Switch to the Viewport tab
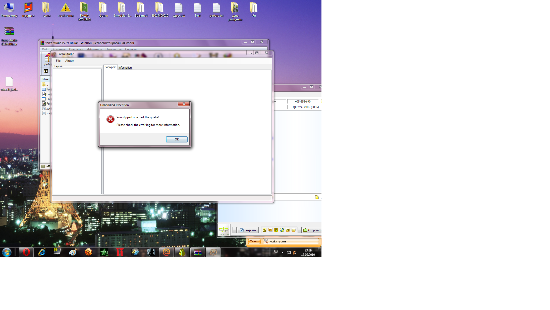This screenshot has height=310, width=550. point(111,67)
